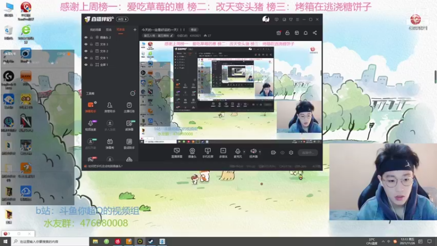This screenshot has height=246, width=437.
Task: Select the 全屏 1 source row
Action: (x=111, y=65)
